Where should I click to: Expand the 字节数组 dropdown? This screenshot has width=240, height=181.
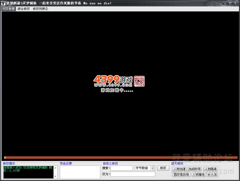152,168
